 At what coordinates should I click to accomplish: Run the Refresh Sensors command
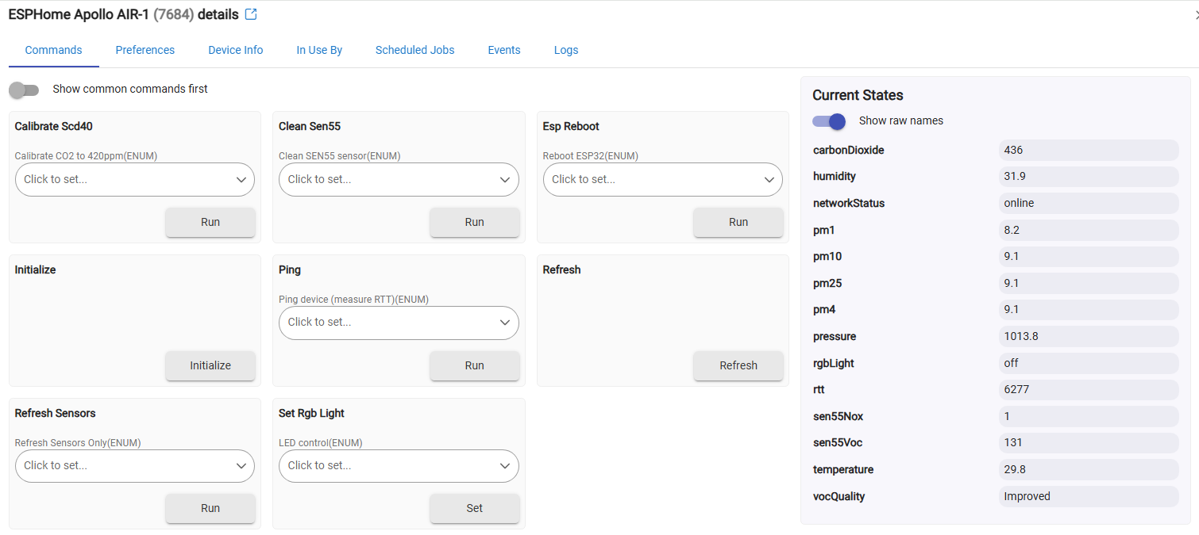[210, 508]
